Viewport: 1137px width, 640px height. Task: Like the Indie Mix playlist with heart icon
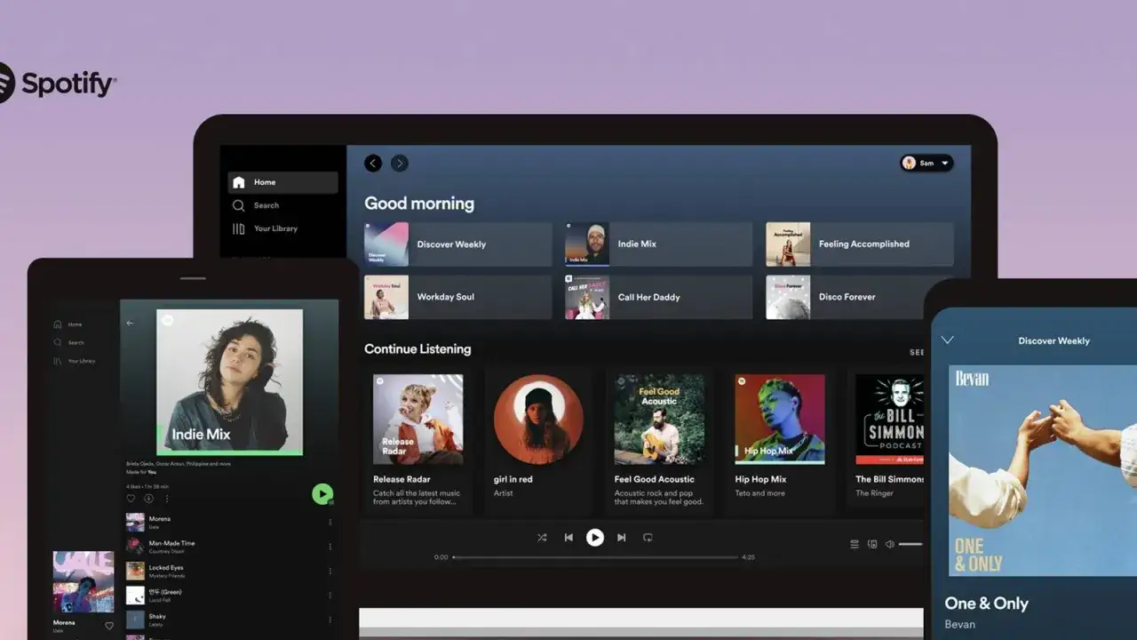click(x=131, y=499)
